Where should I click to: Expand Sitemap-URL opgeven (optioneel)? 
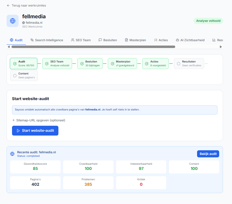[38, 120]
